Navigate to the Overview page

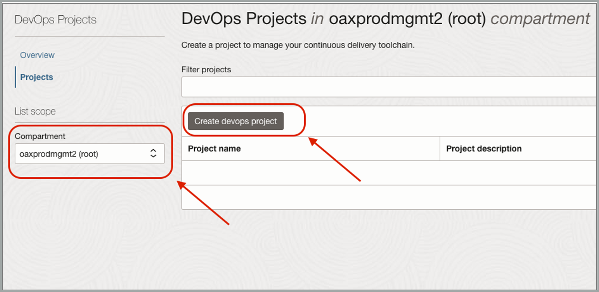point(37,55)
